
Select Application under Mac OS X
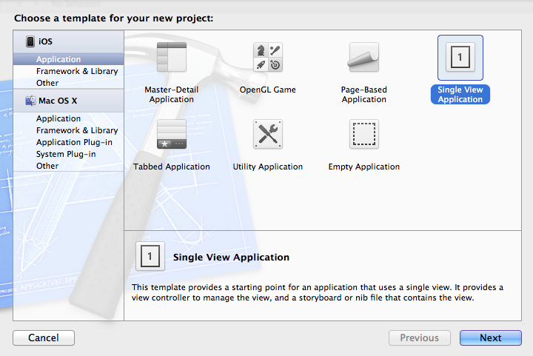point(58,118)
